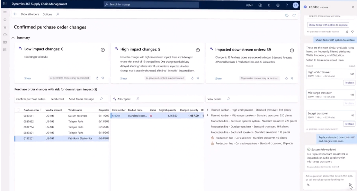Search icon beside View details
Viewport: 357px width, 191px height.
228,99
